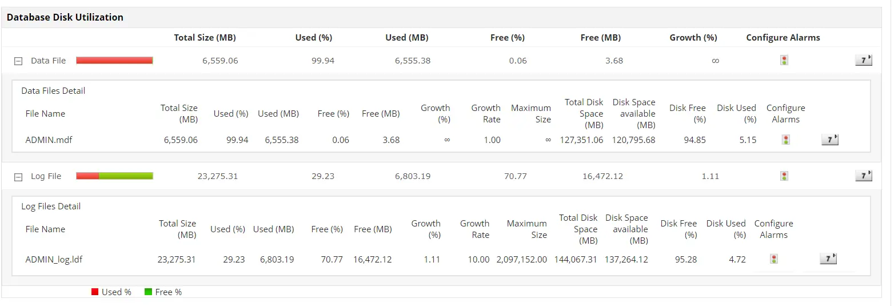The height and width of the screenshot is (306, 894).
Task: Click the green Free % legend swatch
Action: tap(148, 292)
